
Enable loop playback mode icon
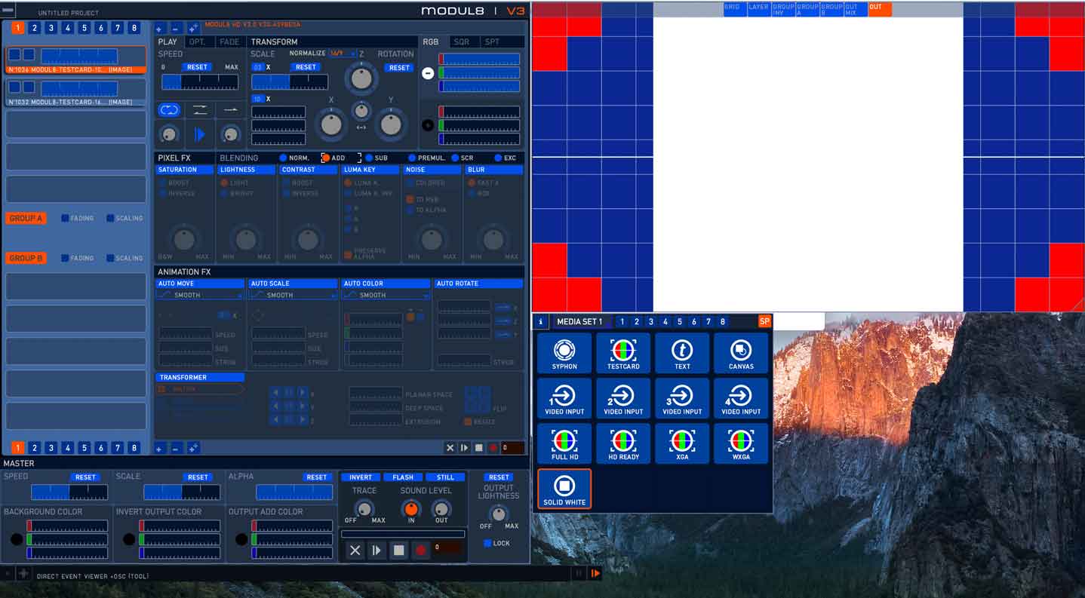(169, 110)
